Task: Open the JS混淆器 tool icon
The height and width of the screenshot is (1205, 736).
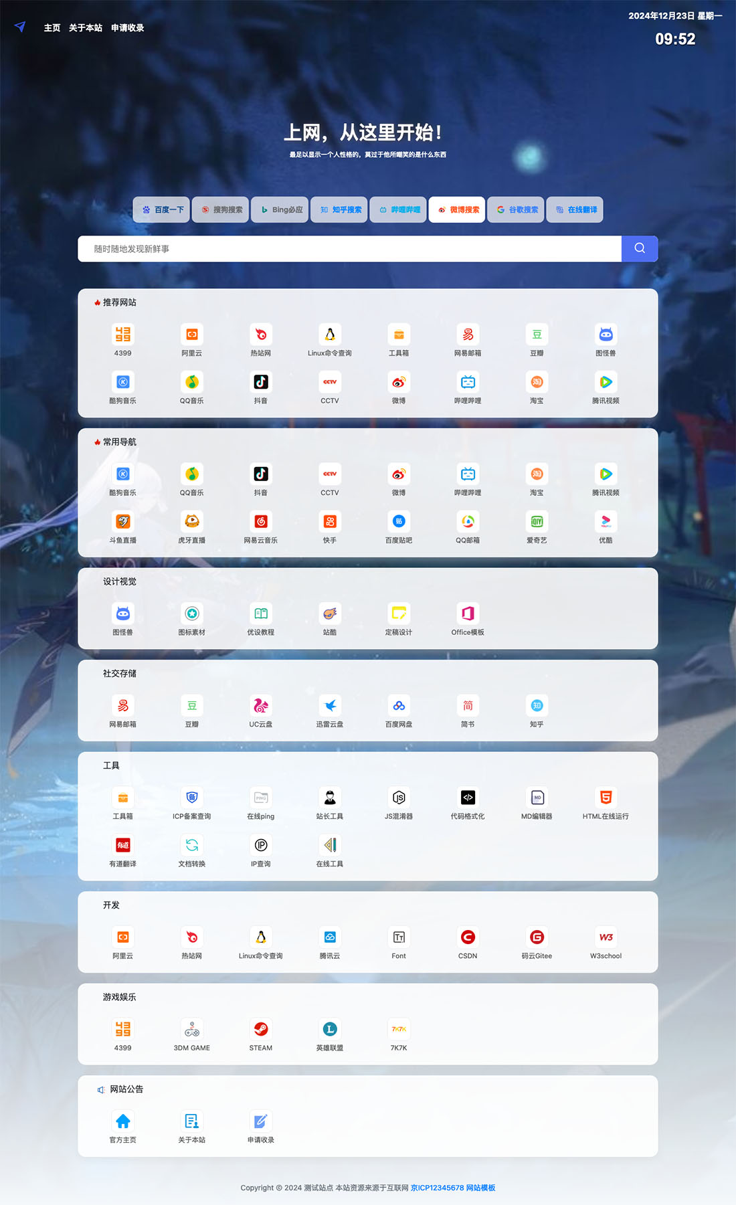Action: click(399, 798)
